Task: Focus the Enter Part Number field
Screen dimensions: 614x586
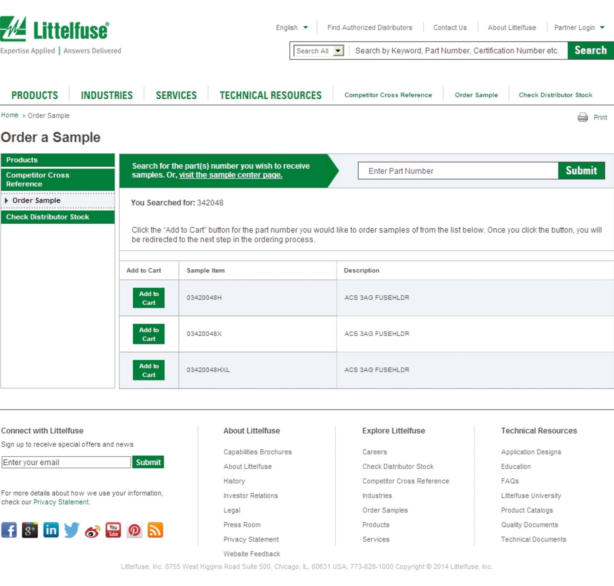Action: (458, 171)
